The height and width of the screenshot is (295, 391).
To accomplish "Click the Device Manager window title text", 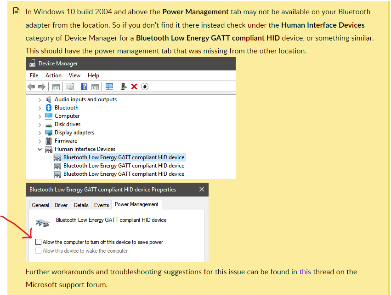I will (x=58, y=64).
